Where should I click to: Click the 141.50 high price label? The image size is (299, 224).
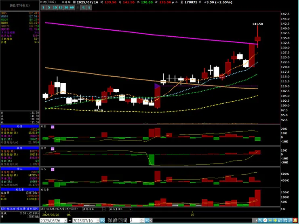pyautogui.click(x=258, y=24)
